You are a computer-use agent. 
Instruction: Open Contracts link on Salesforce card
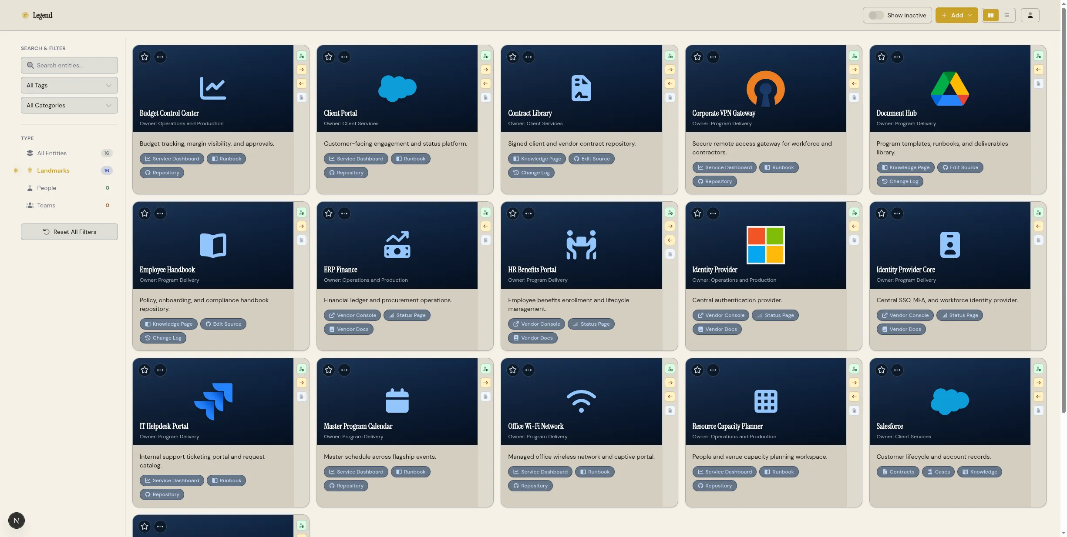(x=898, y=472)
